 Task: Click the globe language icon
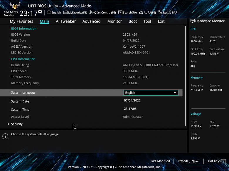(x=49, y=12)
